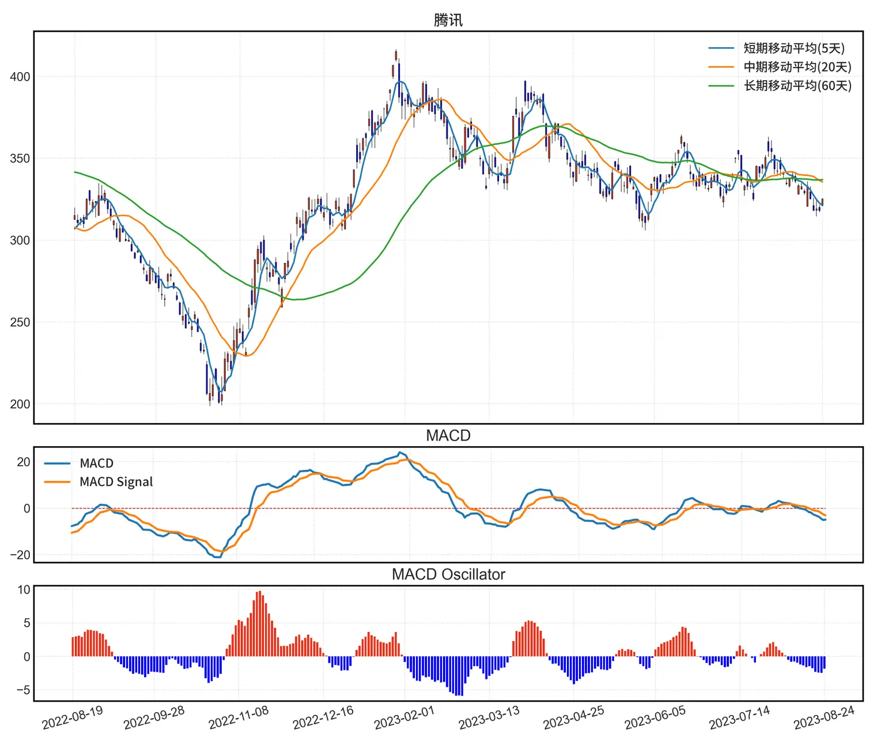Click the 2022-11-08 date label
The image size is (885, 738).
tap(239, 718)
